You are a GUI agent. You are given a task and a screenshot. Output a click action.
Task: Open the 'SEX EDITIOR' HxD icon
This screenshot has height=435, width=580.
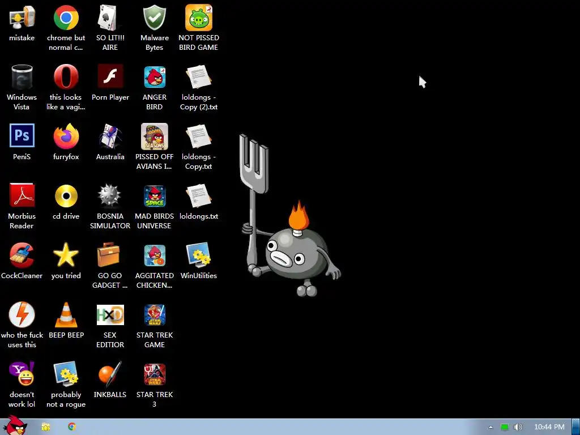click(x=110, y=315)
